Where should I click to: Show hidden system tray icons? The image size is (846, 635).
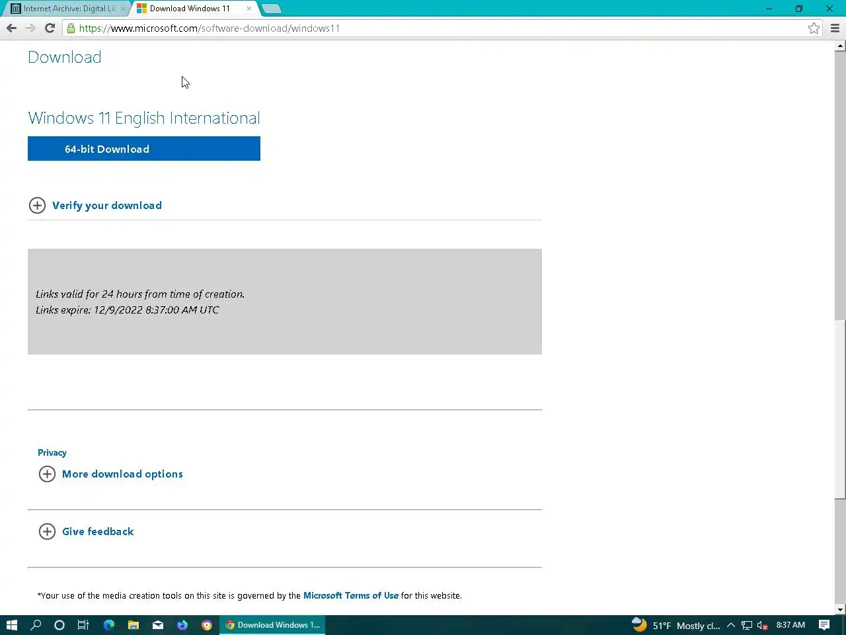click(x=731, y=625)
